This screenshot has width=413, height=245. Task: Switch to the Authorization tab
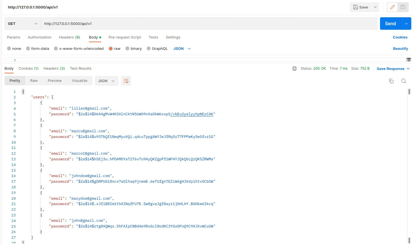point(40,37)
